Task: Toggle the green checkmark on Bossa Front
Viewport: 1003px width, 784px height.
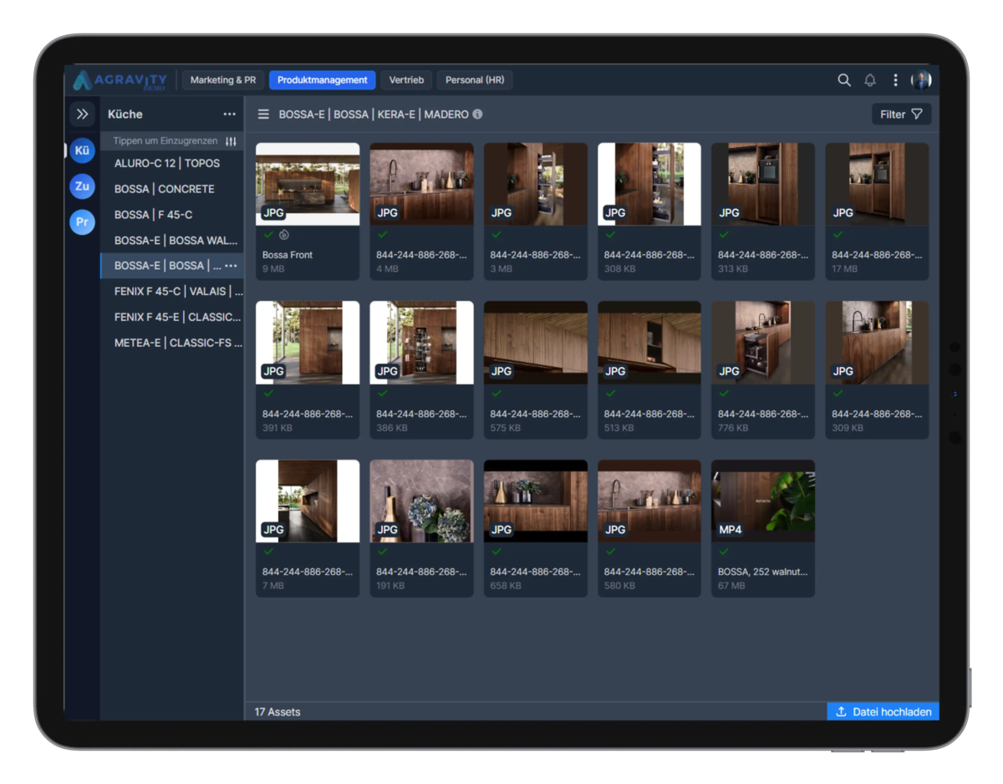Action: point(268,235)
